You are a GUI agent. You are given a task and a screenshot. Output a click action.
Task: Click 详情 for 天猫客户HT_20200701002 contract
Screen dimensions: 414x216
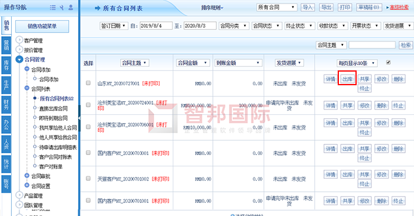330,174
